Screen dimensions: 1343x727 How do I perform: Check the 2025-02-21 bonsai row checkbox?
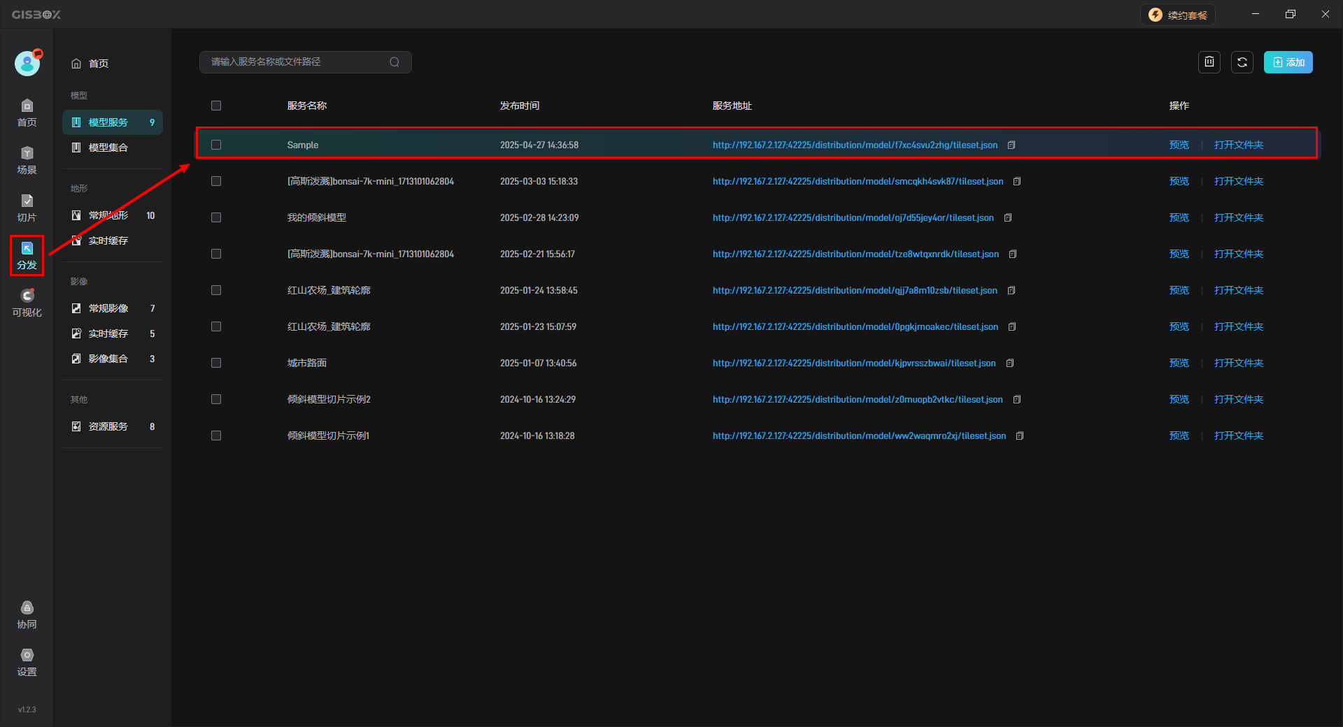216,254
